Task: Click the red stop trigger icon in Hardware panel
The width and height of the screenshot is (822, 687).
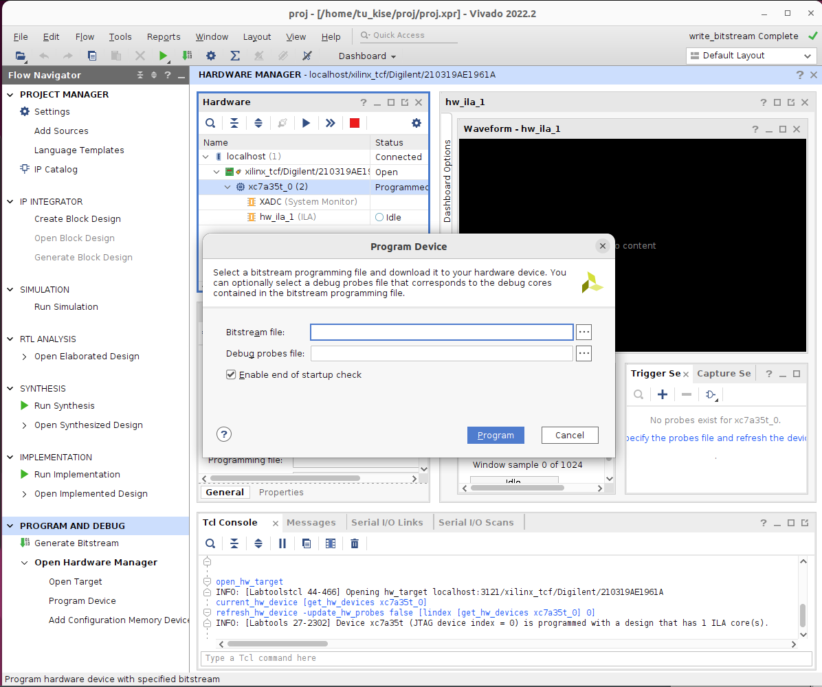Action: [355, 123]
